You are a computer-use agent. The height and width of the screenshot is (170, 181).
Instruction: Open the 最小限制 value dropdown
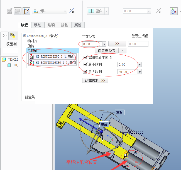(140, 65)
